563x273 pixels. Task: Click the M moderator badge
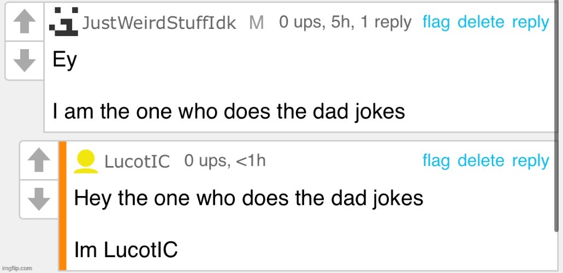pos(256,23)
